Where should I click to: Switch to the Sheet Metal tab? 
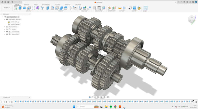tap(46, 5)
